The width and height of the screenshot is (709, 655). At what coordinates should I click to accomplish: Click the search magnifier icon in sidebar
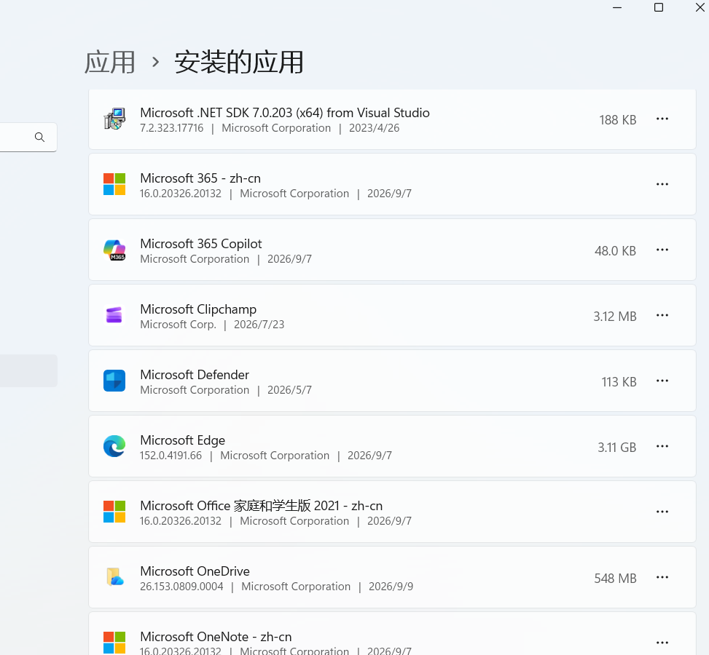[x=40, y=137]
